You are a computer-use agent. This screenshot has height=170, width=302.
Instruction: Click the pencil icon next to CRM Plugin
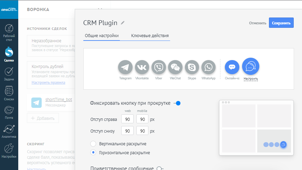point(123,23)
